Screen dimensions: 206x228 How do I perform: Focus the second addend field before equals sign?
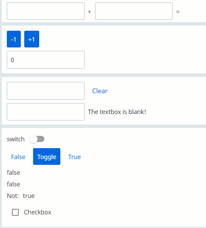click(x=134, y=11)
